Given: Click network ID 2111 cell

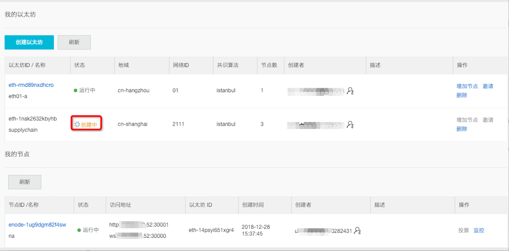Looking at the screenshot, I should pyautogui.click(x=179, y=124).
